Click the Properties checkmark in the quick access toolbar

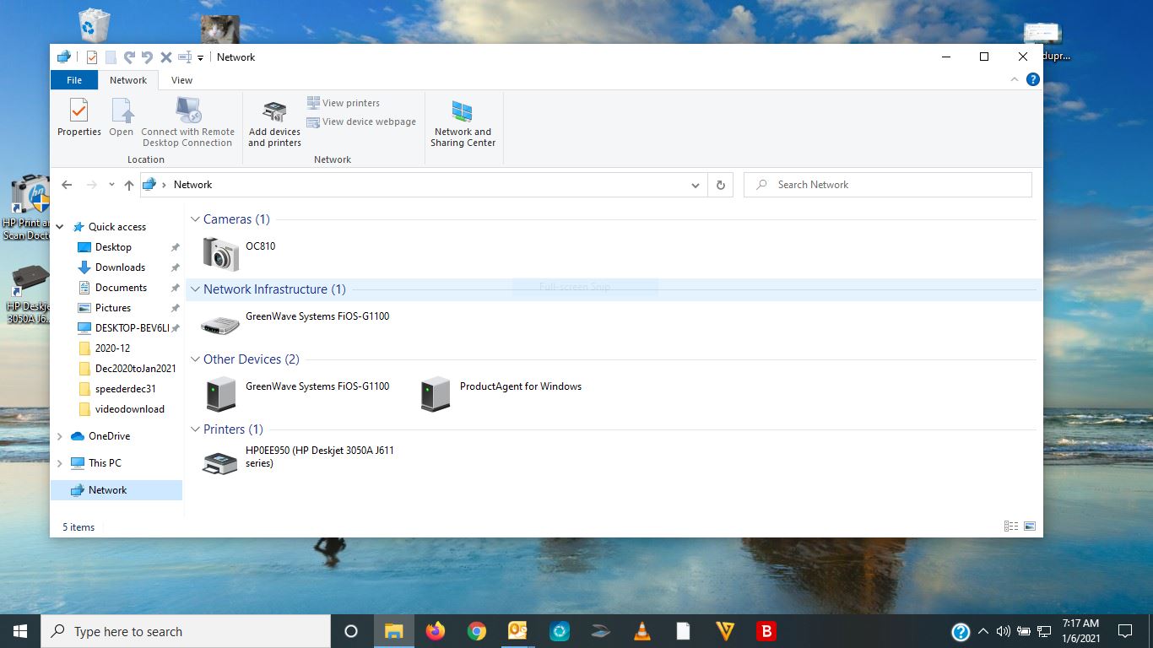point(92,57)
